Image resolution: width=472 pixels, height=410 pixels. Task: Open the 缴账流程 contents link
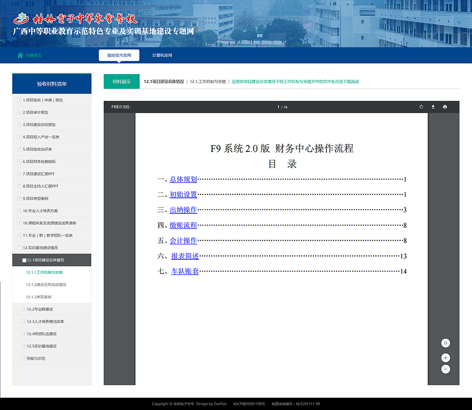183,225
